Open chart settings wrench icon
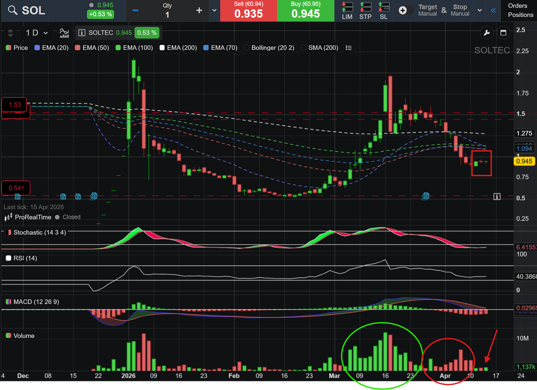The image size is (537, 390). pos(487,33)
